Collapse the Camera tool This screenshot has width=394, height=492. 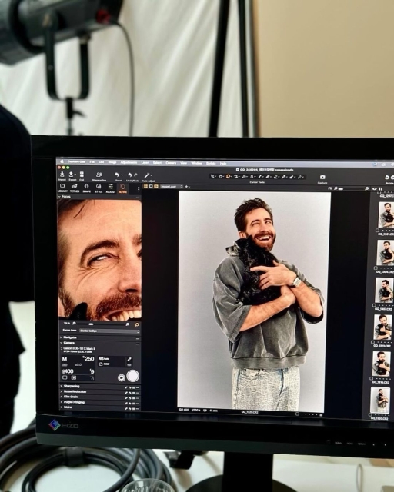pos(61,343)
